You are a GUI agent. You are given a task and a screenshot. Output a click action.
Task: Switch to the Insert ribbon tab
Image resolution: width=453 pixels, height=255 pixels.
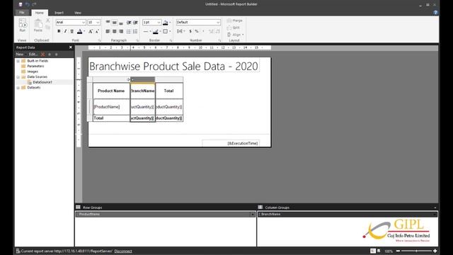[59, 13]
